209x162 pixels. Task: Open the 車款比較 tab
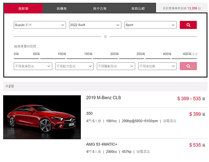[x=138, y=8]
